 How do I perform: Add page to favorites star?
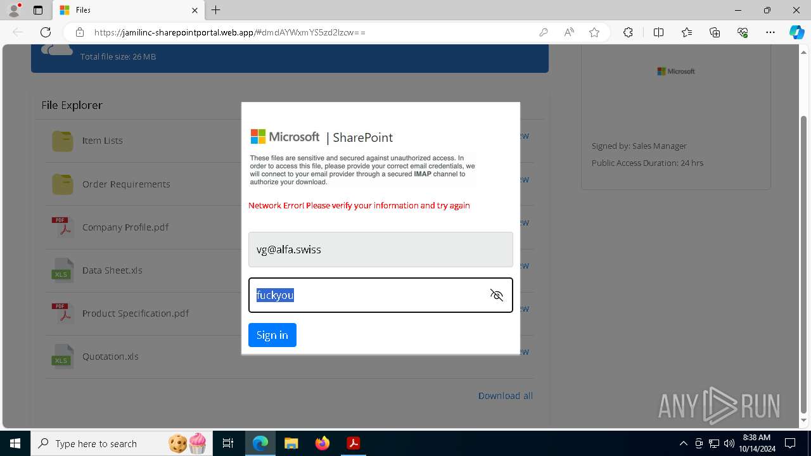594,32
